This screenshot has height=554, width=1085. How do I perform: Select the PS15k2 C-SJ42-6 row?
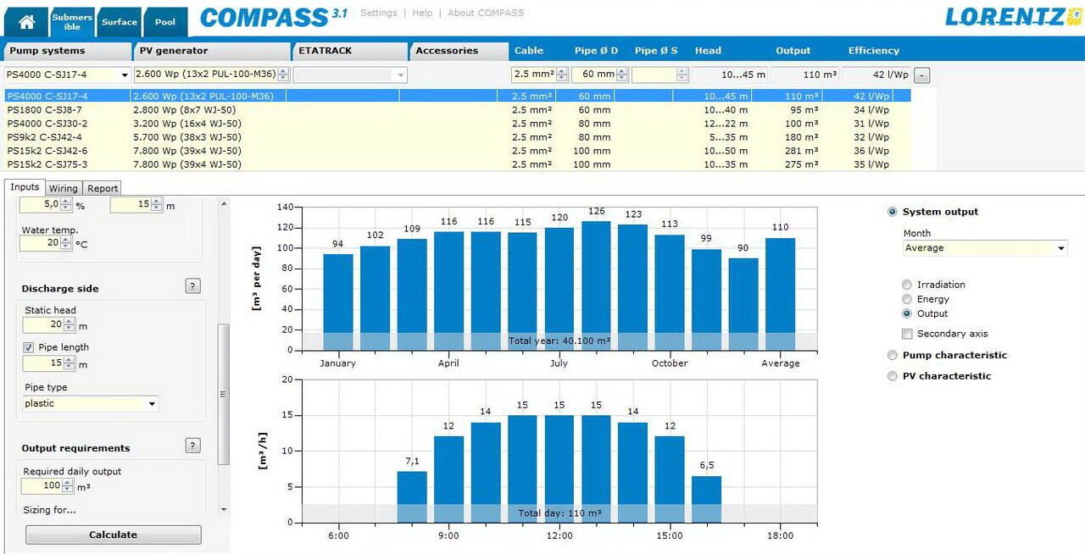click(458, 151)
